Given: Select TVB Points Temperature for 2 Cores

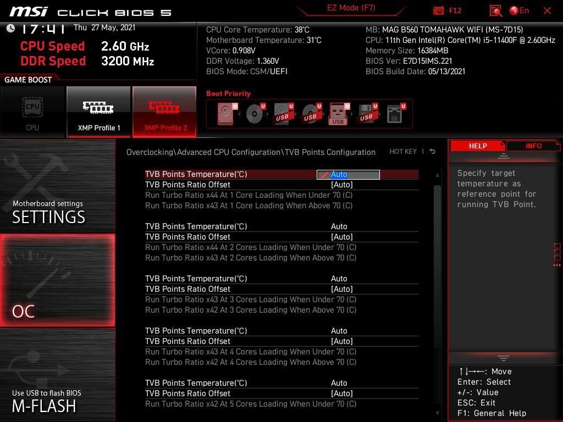Looking at the screenshot, I should pos(281,226).
